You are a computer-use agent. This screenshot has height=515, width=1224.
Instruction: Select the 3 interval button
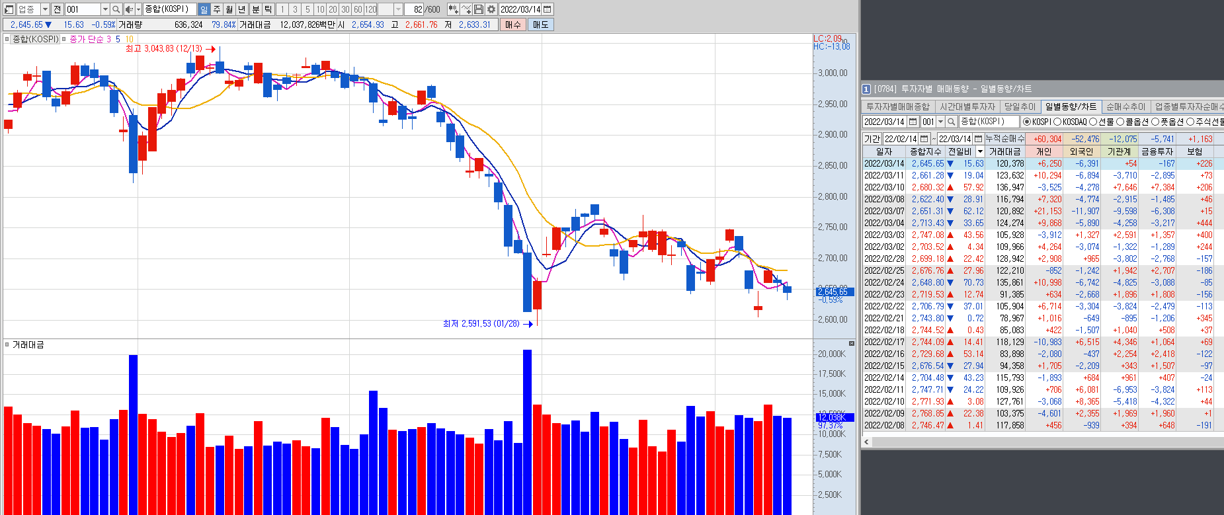click(x=295, y=9)
